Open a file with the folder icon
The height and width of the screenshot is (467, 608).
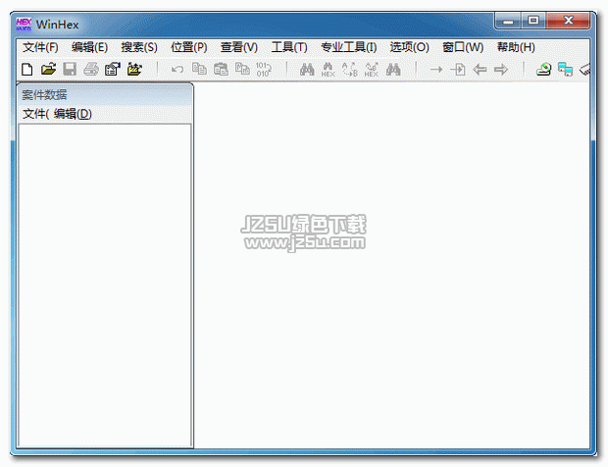click(x=48, y=70)
